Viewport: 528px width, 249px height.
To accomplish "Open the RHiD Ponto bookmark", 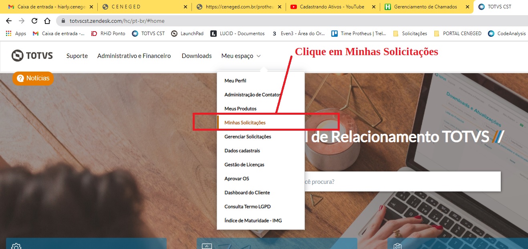I will 108,34.
